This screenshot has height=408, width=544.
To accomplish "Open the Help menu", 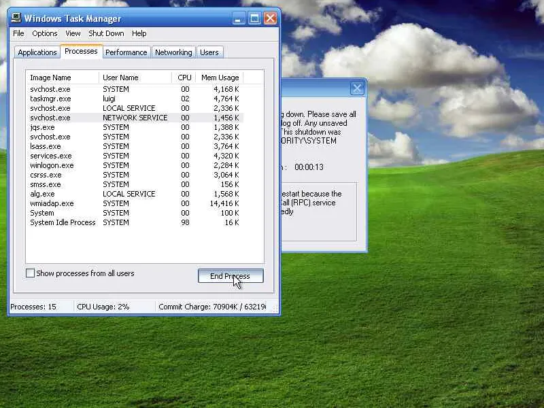I will (139, 33).
